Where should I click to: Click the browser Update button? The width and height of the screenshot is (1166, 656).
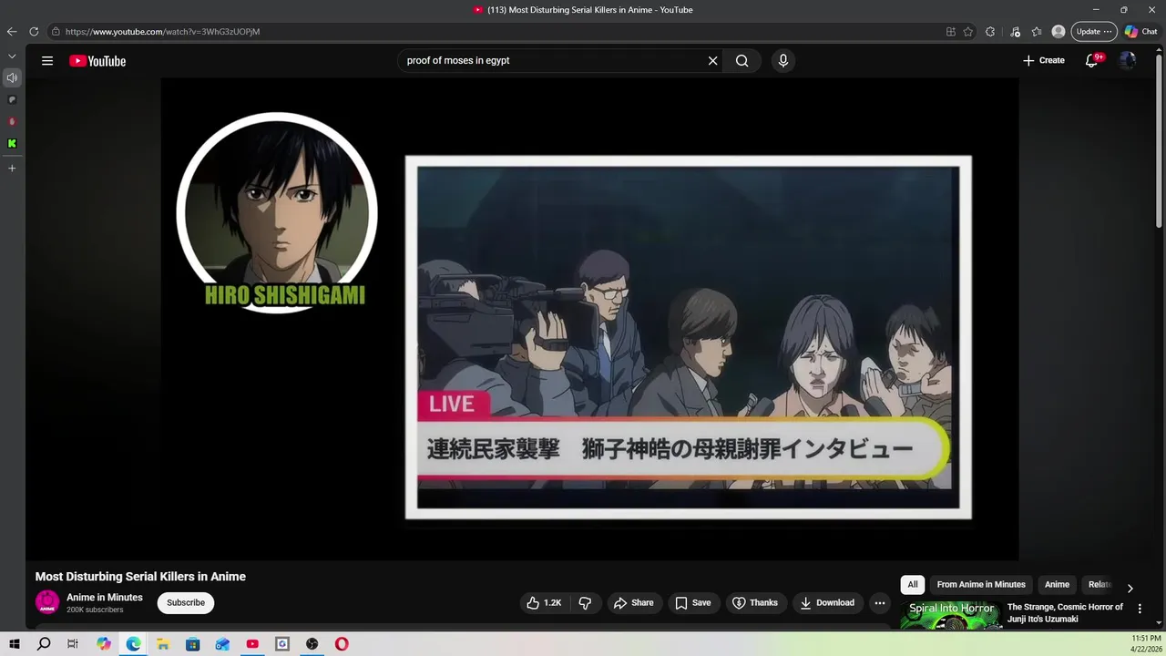tap(1094, 32)
